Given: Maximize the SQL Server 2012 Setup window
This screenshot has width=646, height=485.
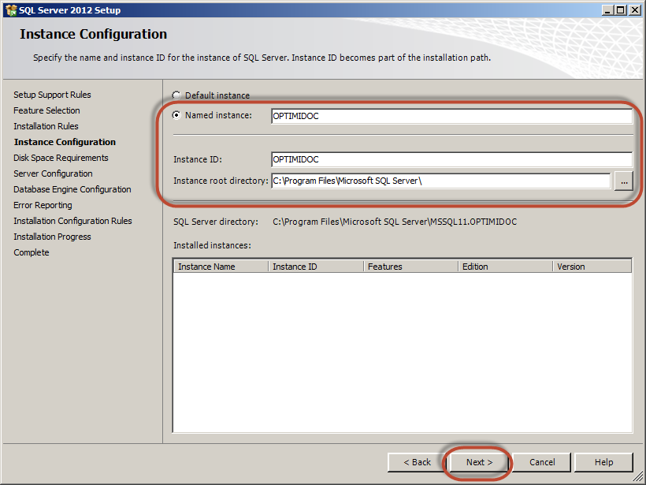Looking at the screenshot, I should [620, 10].
